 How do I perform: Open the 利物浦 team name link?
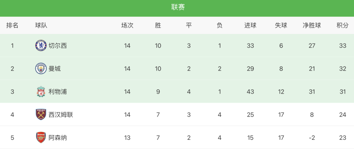pos(58,91)
